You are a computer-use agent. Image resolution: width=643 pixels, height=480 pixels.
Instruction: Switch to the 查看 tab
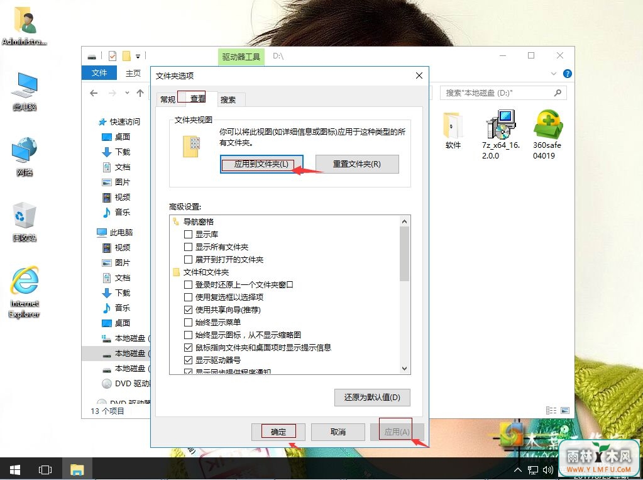(197, 98)
